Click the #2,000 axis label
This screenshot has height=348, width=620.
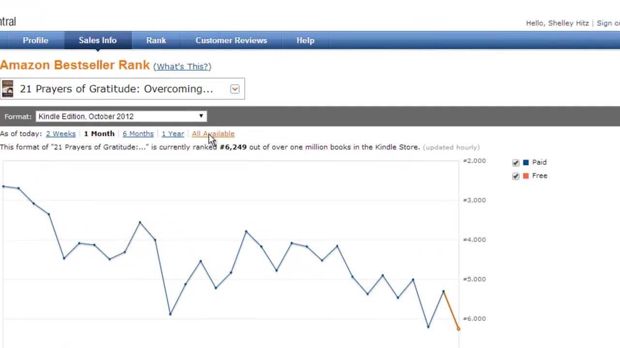click(x=475, y=161)
